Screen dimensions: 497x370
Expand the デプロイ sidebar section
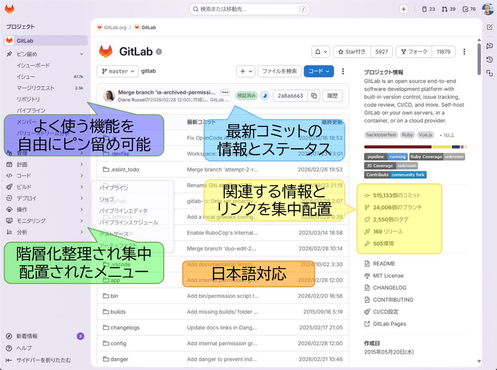(x=46, y=198)
